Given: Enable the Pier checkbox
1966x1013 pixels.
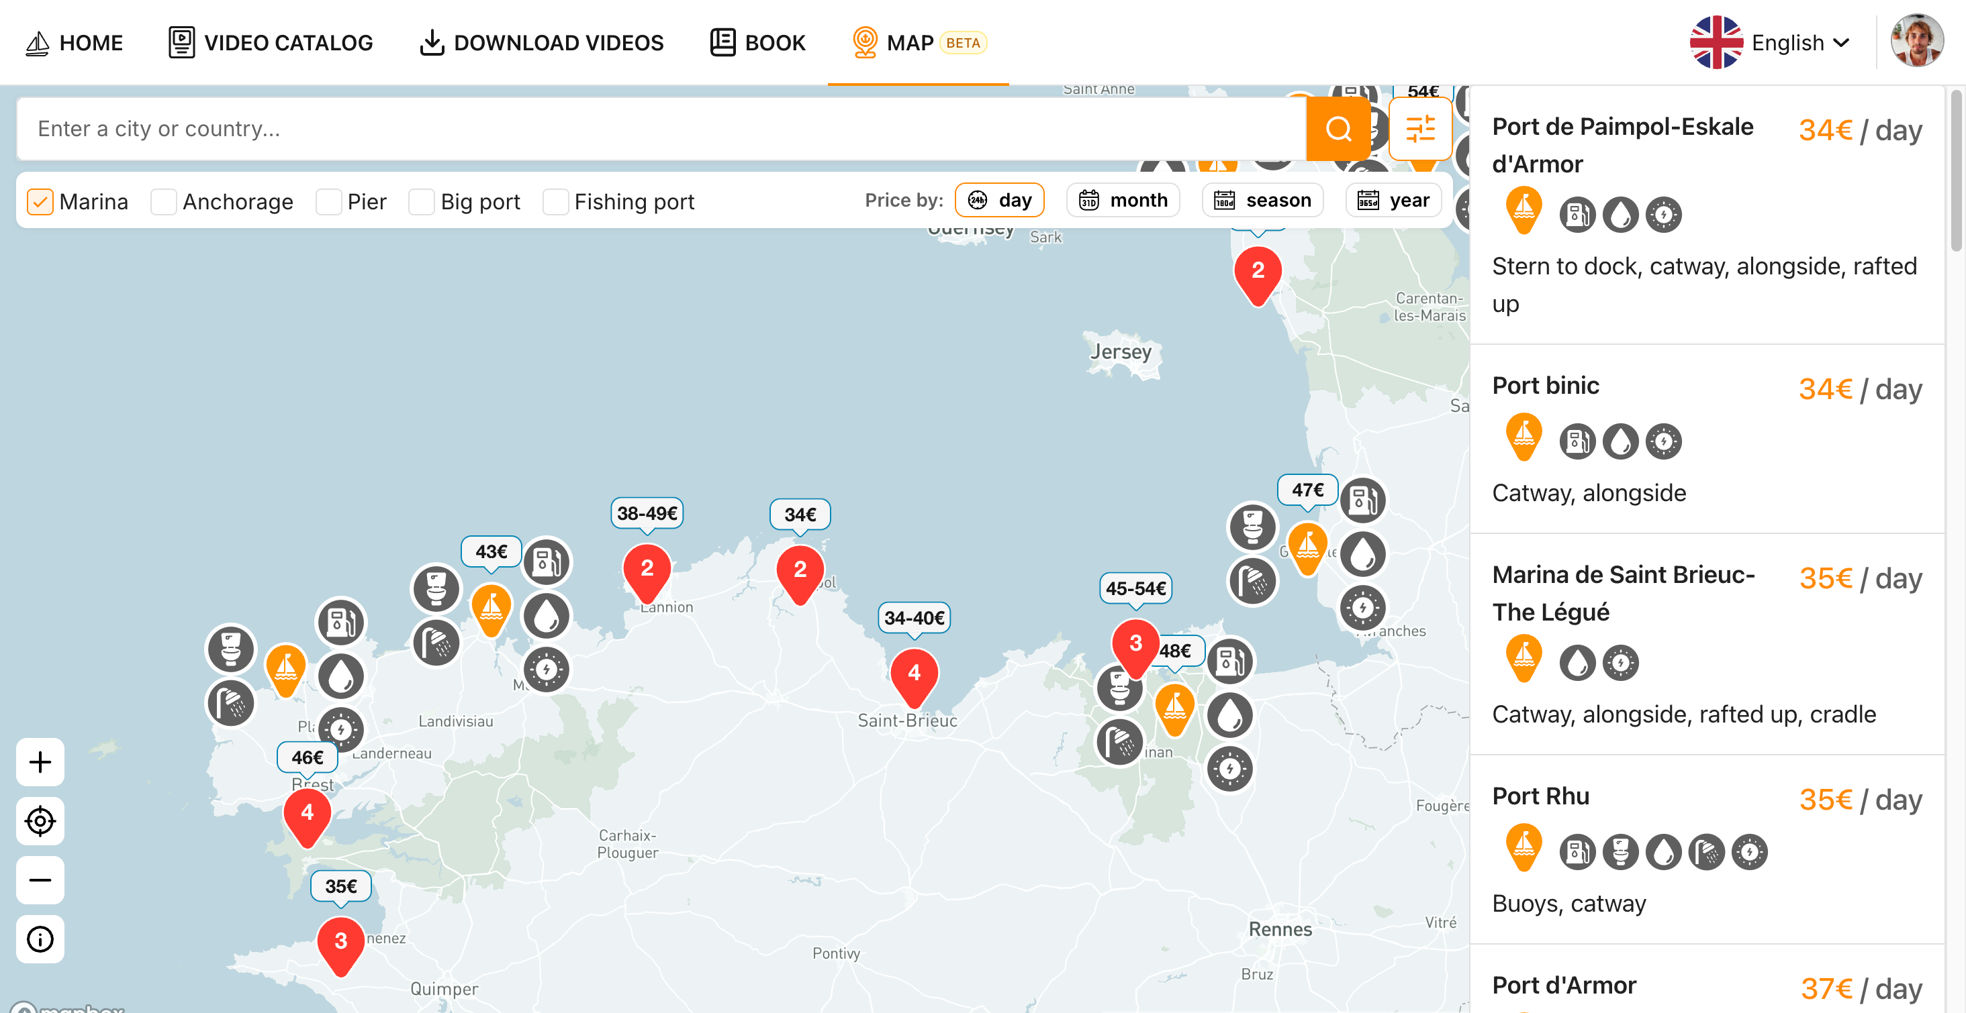Looking at the screenshot, I should [328, 201].
